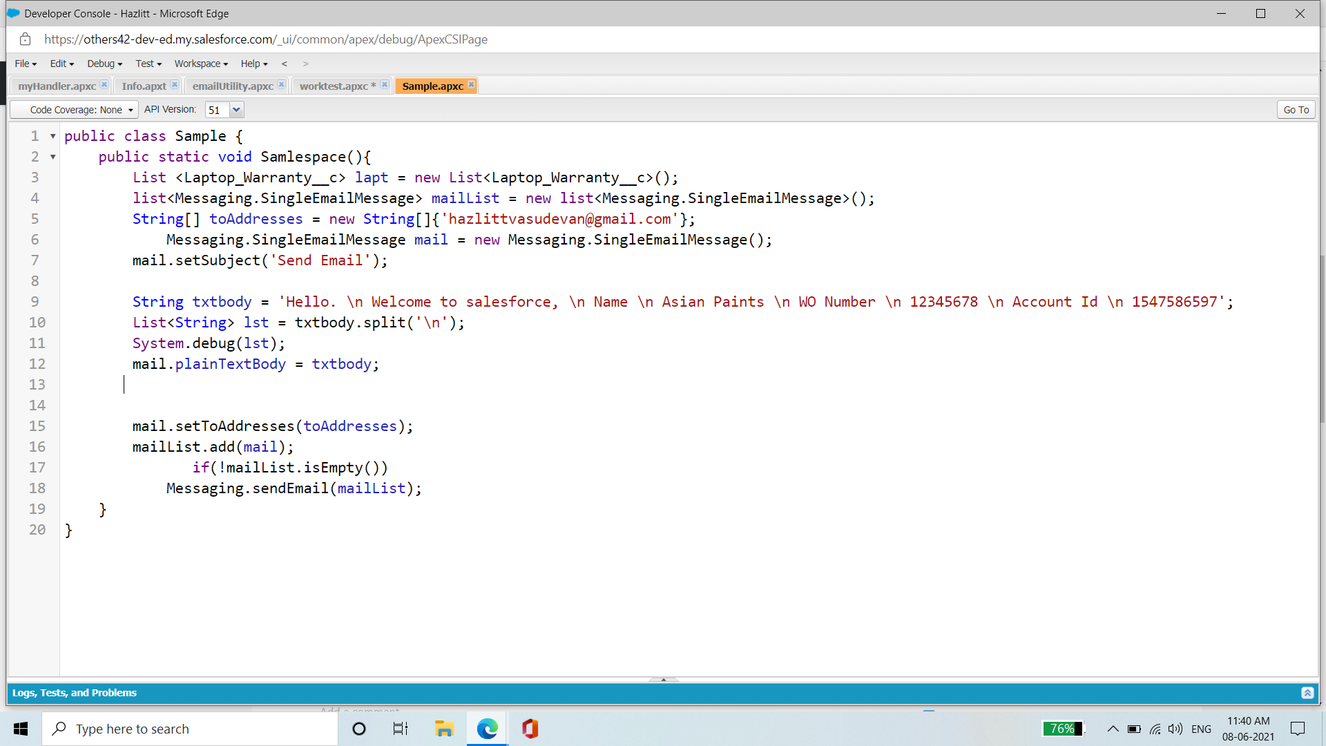Screen dimensions: 1326x746
Task: Open the Windows Start menu
Action: pos(20,728)
